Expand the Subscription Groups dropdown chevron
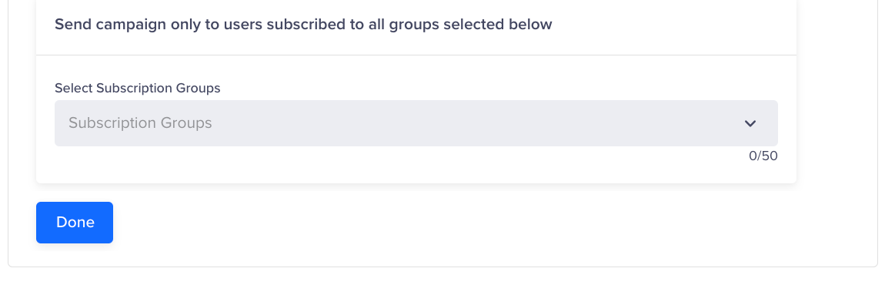This screenshot has height=285, width=885. click(x=750, y=123)
